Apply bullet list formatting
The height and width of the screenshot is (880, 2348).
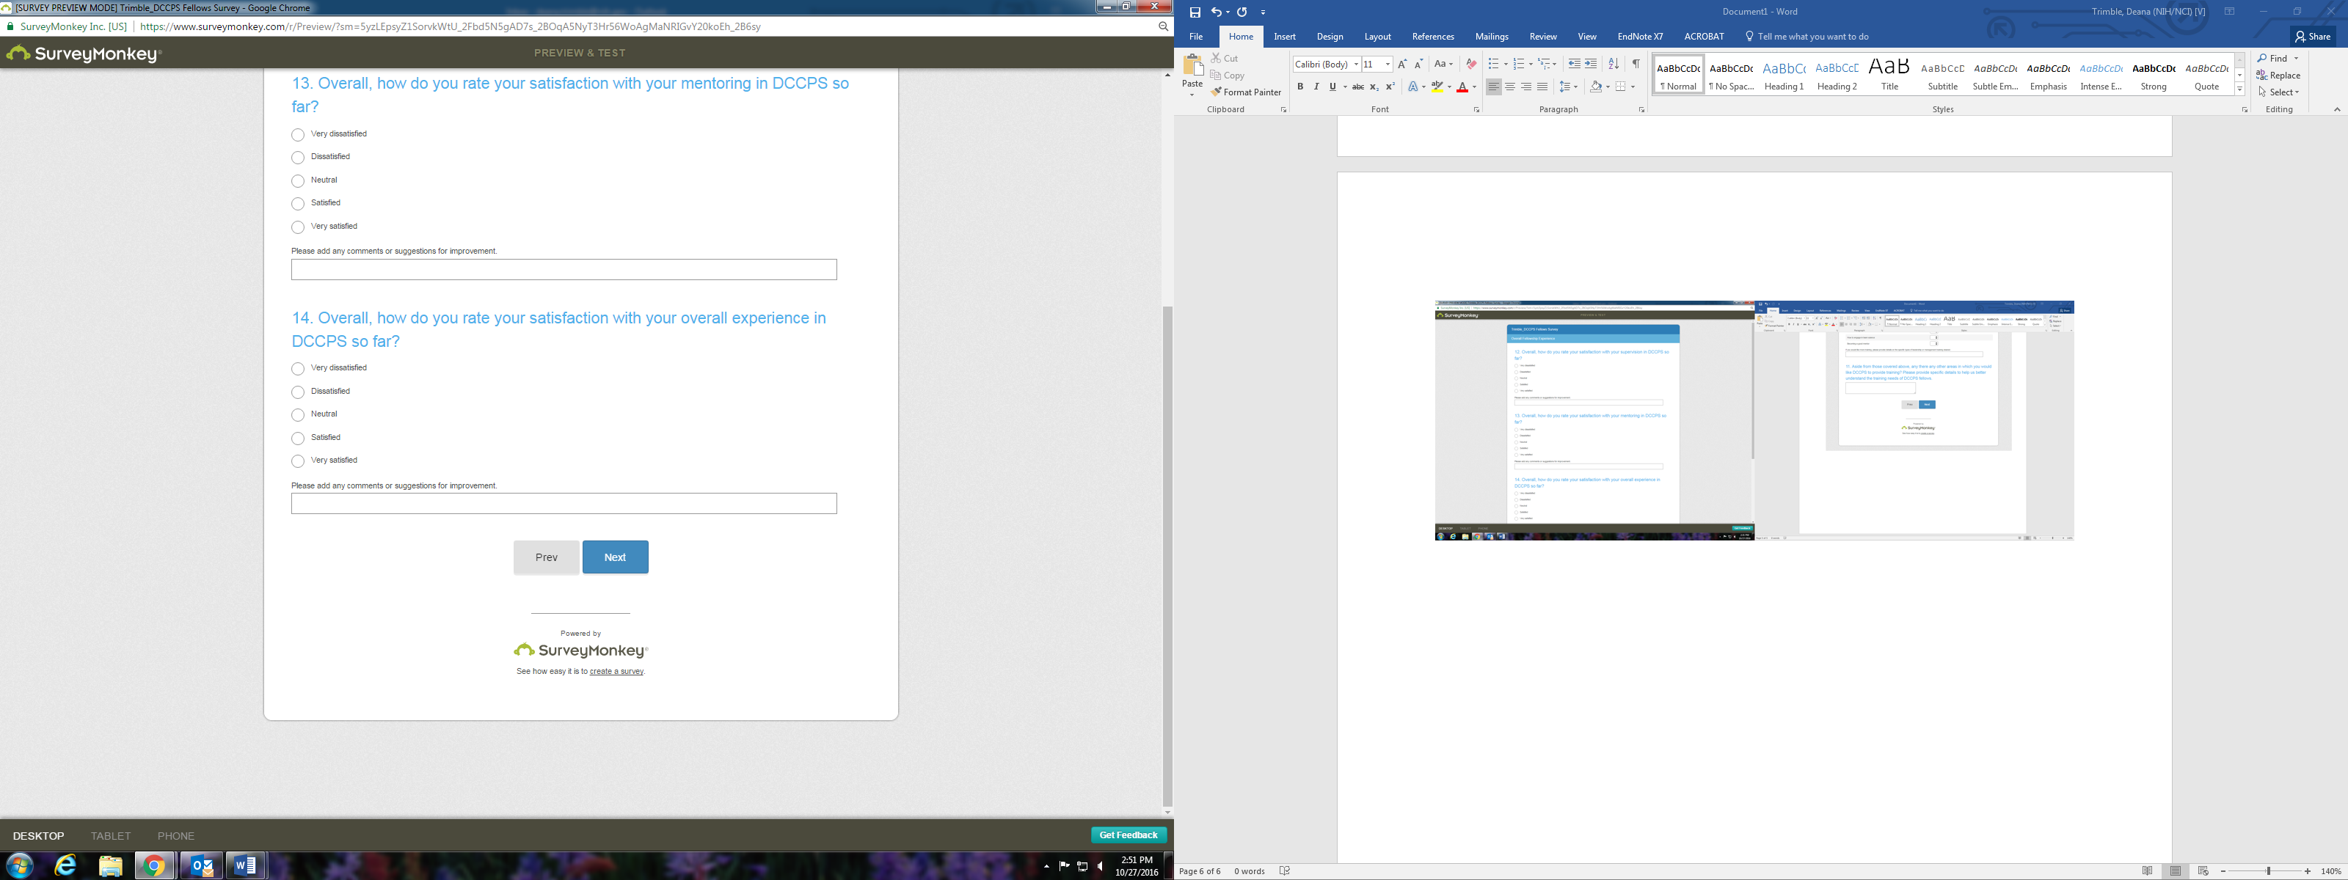point(1492,64)
